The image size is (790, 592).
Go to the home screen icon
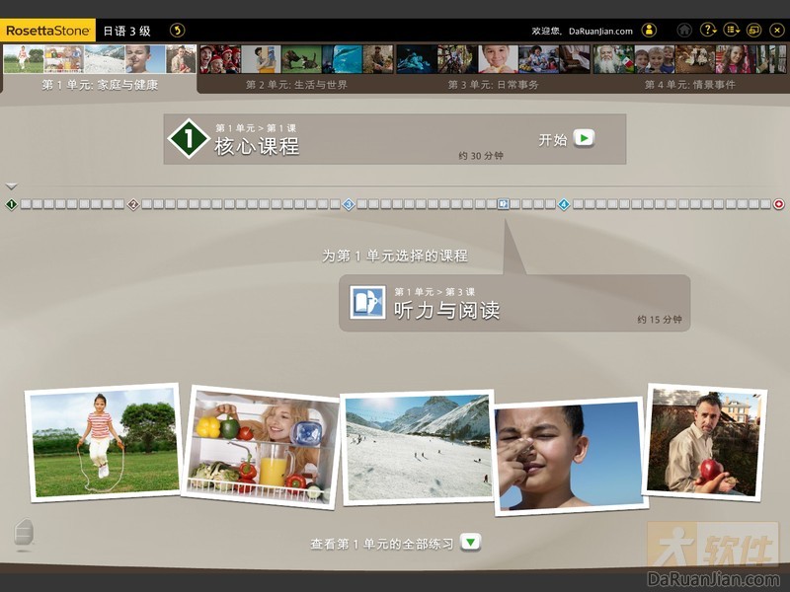[x=684, y=31]
